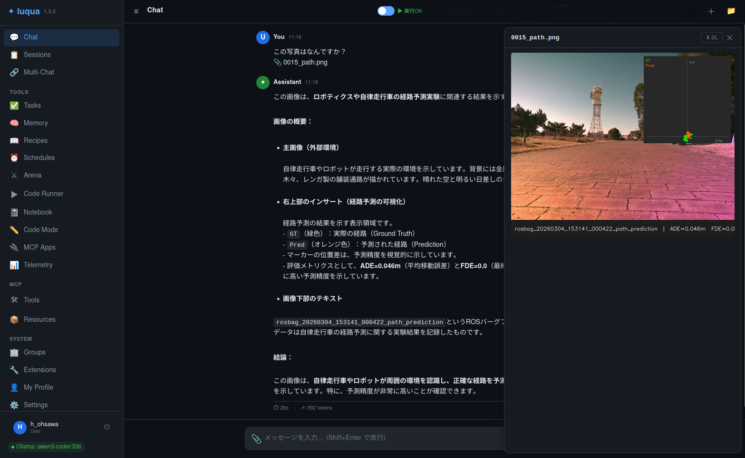Open the Tasks tool
The width and height of the screenshot is (745, 458).
[32, 105]
